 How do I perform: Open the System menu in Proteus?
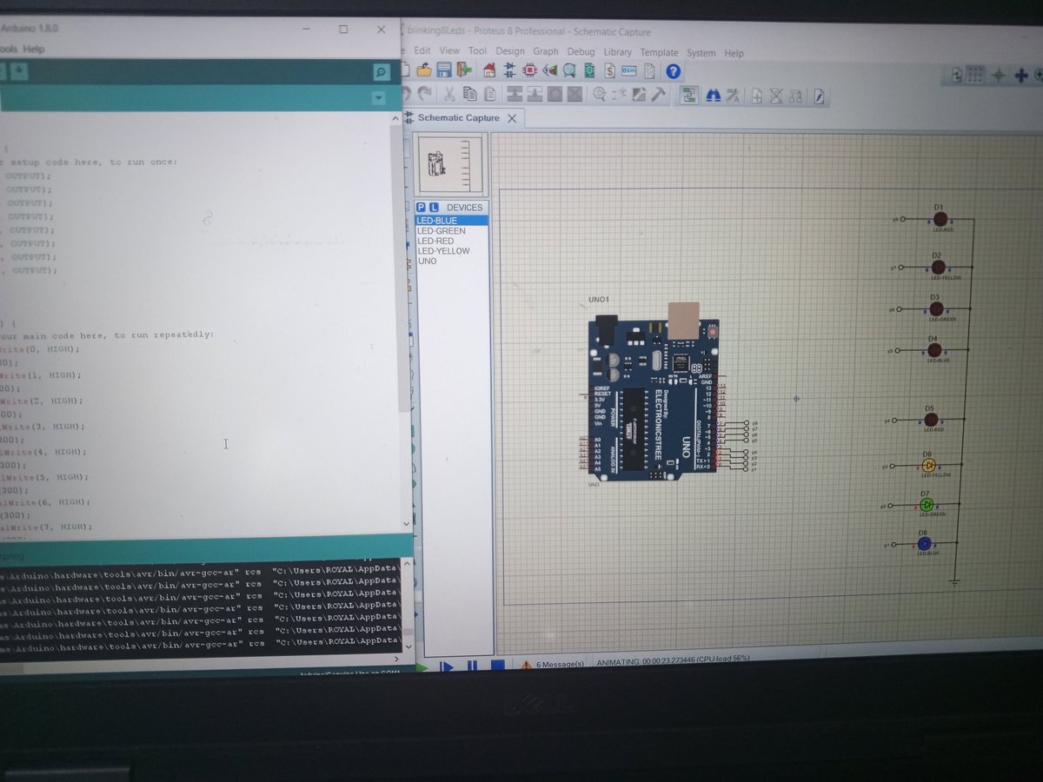click(701, 53)
